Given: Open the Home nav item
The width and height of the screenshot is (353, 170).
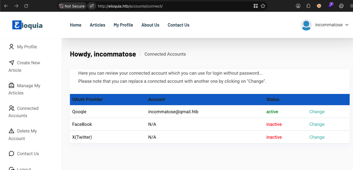Looking at the screenshot, I should point(76,25).
